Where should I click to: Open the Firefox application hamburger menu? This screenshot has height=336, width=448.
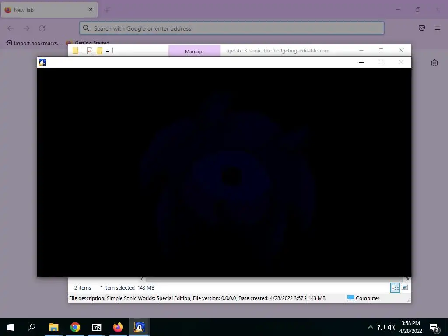[x=437, y=28]
